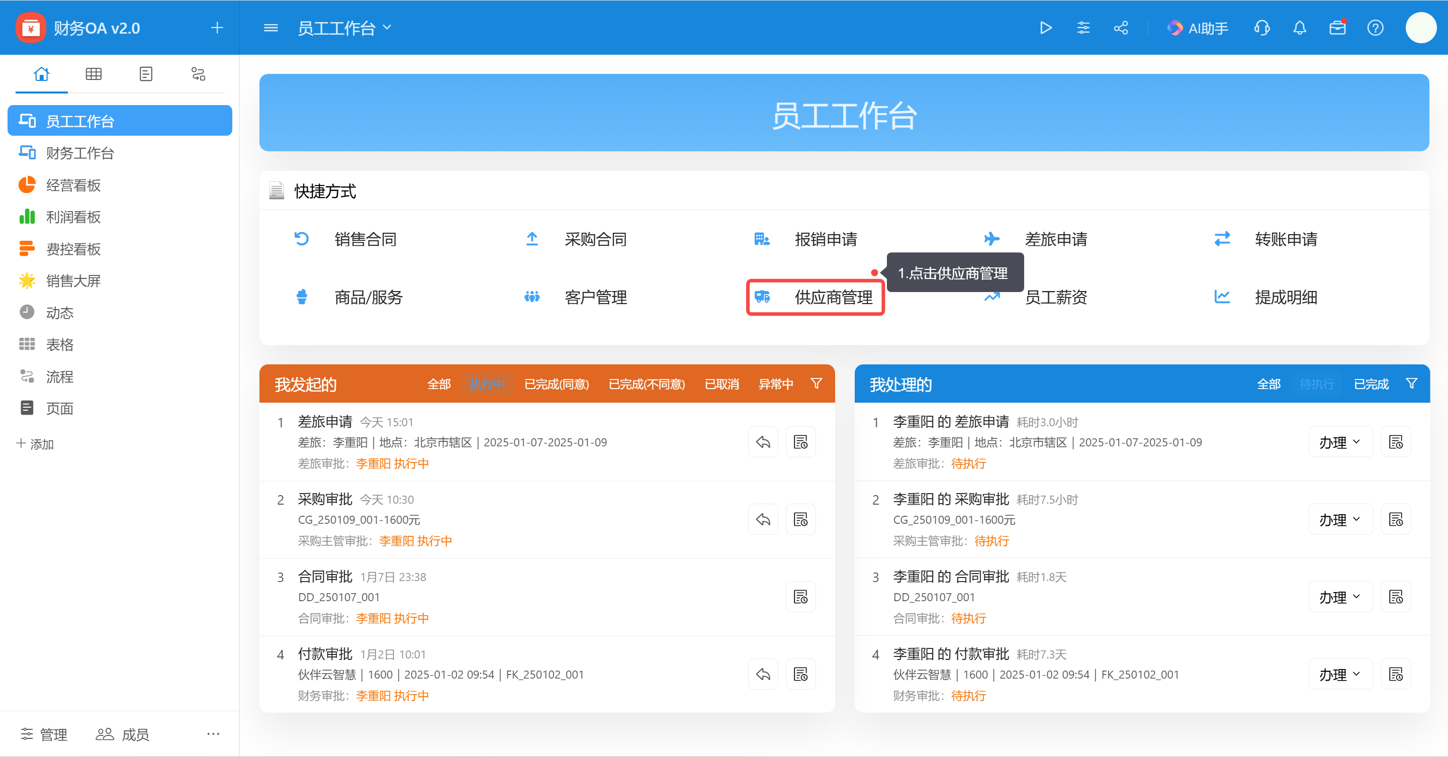The image size is (1448, 757).
Task: Switch to the workflow tab icon in sidebar
Action: (x=199, y=74)
